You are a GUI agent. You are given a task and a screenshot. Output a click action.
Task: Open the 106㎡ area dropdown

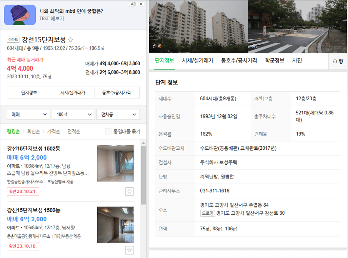coord(73,114)
